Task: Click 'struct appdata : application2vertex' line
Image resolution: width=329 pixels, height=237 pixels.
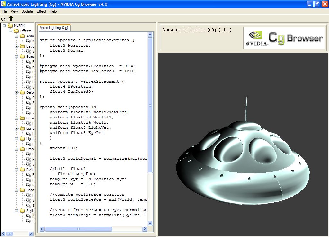Action: tap(87, 40)
